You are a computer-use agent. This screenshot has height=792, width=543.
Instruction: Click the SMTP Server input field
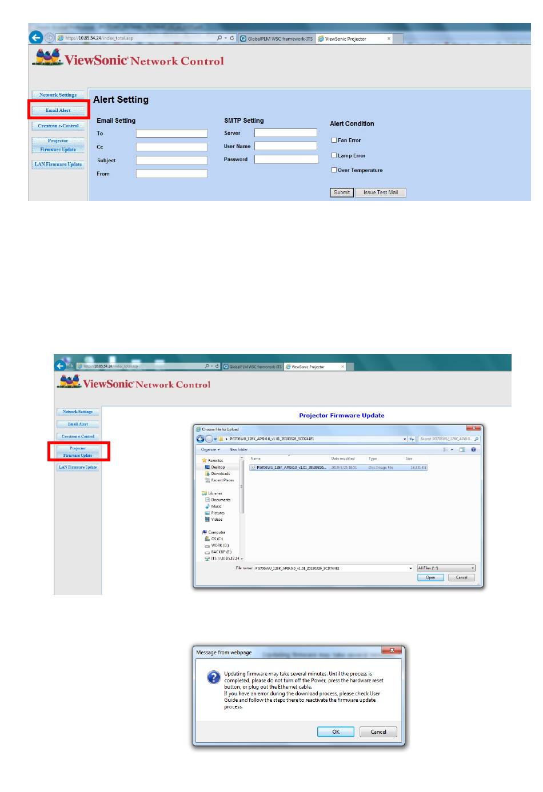click(286, 132)
